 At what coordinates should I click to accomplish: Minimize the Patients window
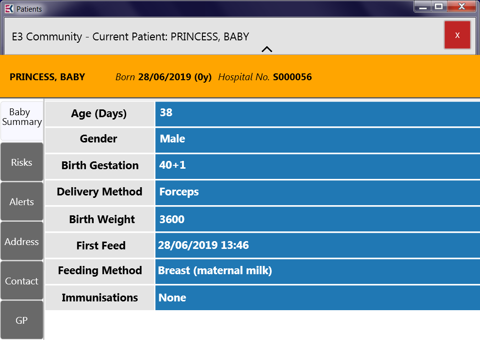pos(423,6)
